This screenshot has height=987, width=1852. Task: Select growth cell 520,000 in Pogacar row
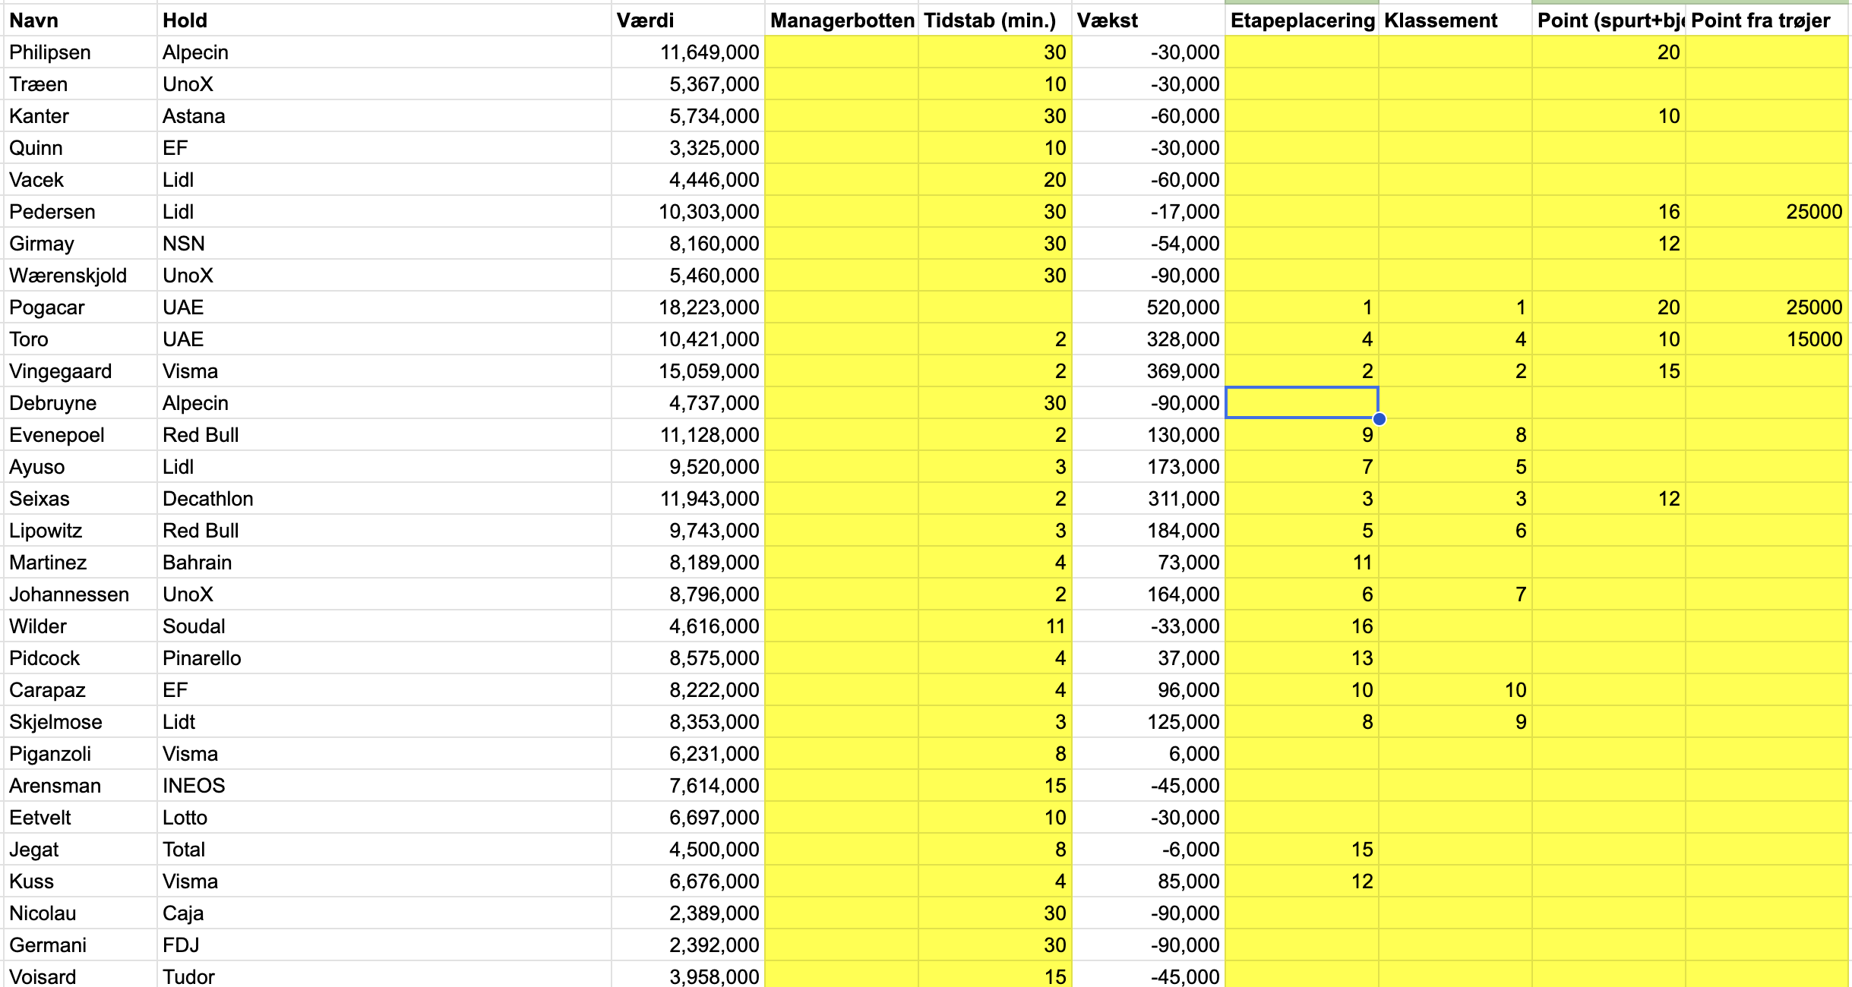[1149, 307]
